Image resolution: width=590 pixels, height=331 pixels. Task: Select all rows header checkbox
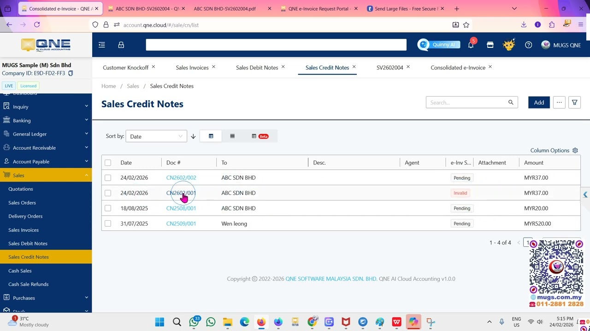coord(108,163)
